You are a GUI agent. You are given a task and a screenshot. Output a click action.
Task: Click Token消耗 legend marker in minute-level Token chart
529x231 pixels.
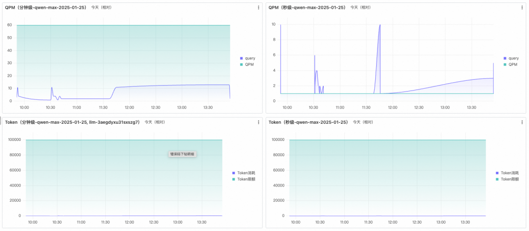click(234, 173)
